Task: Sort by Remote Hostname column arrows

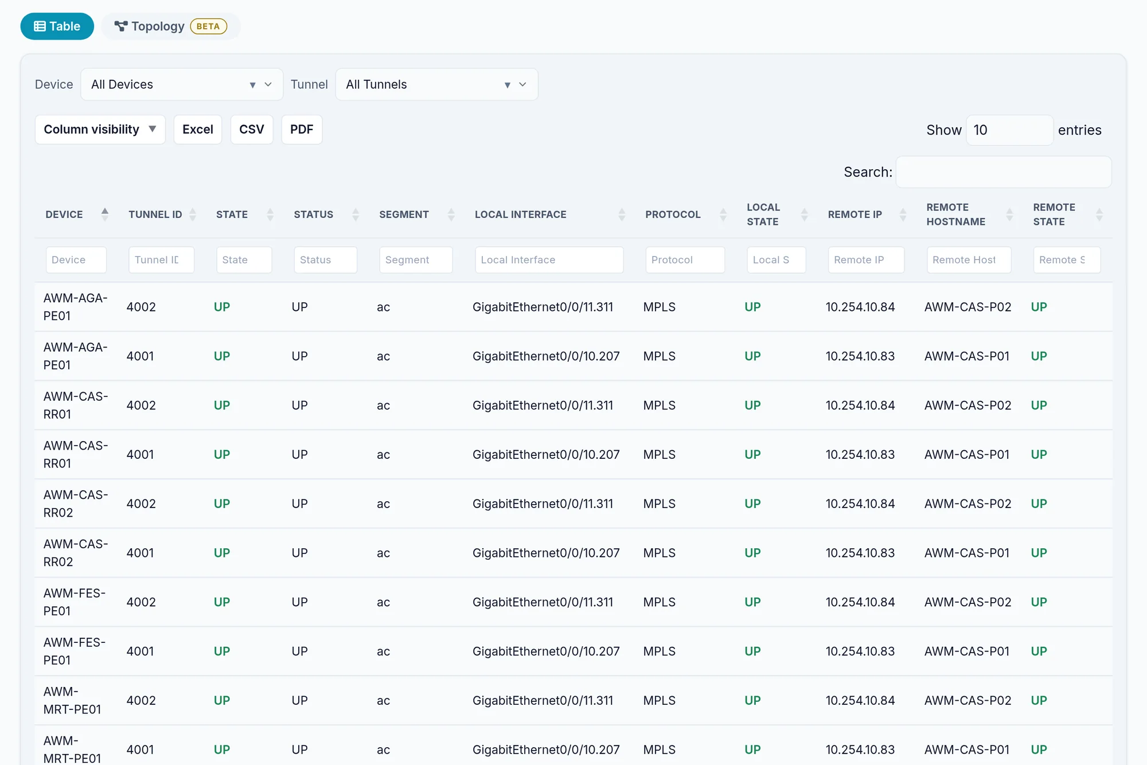Action: pos(1010,214)
